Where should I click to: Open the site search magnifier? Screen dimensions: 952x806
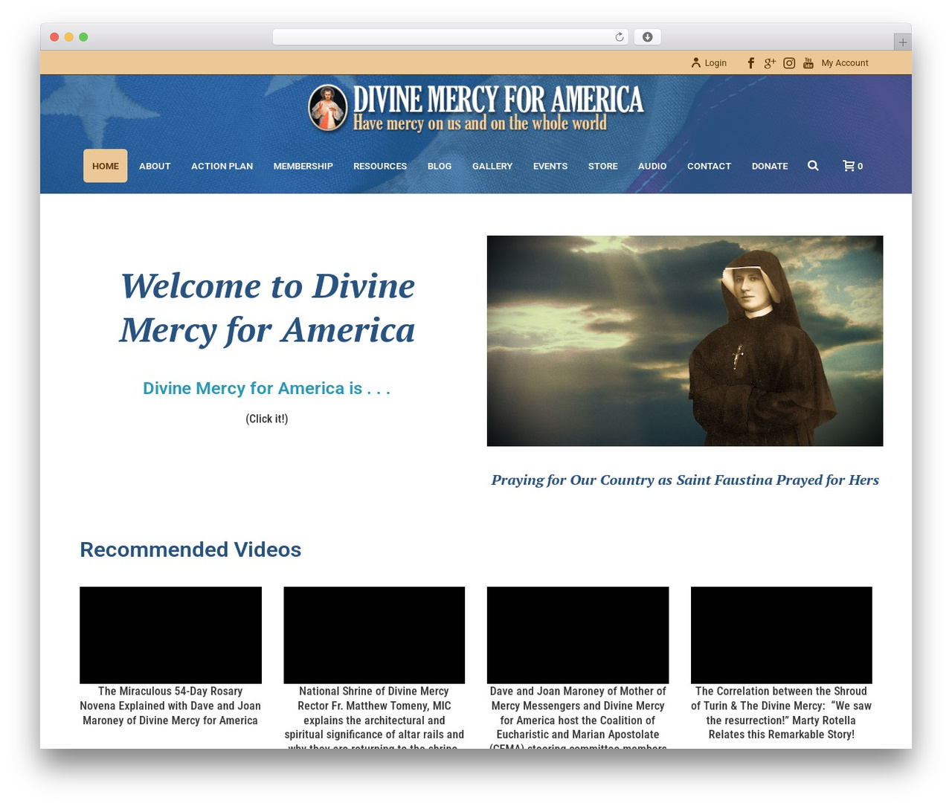pos(813,166)
